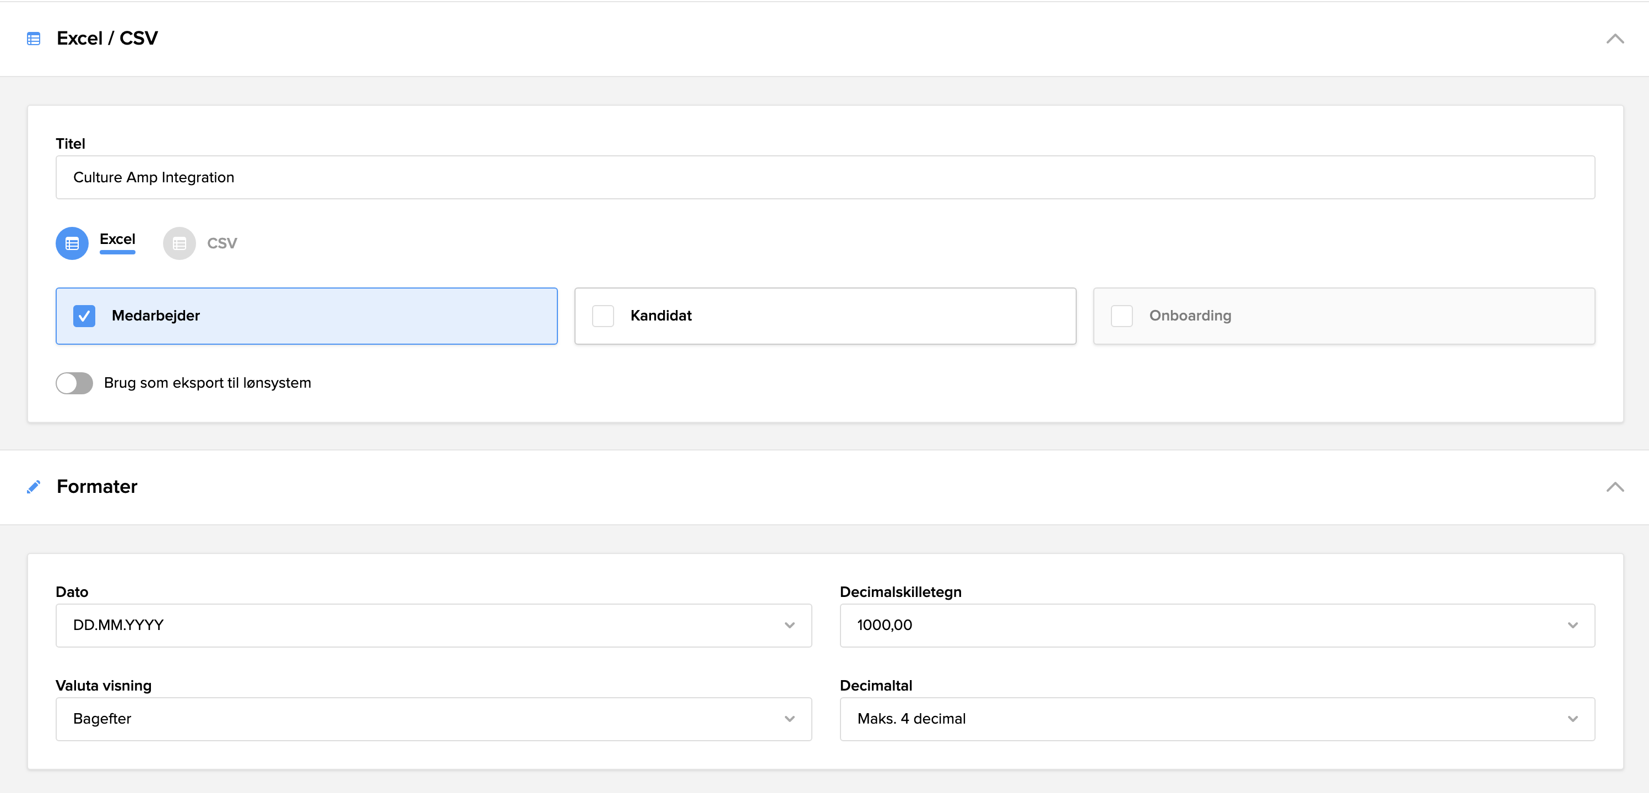Switch to the CSV tab label

pos(221,243)
